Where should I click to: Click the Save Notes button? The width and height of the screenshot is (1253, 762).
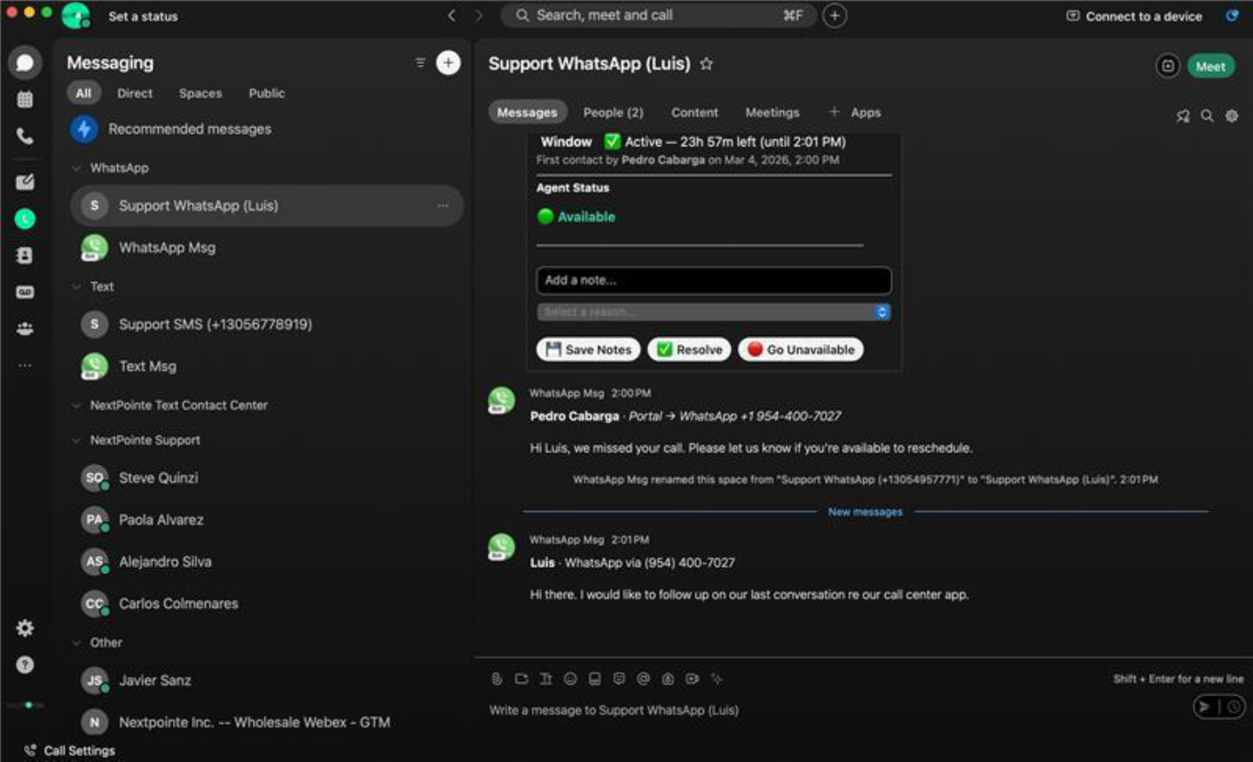(x=589, y=350)
